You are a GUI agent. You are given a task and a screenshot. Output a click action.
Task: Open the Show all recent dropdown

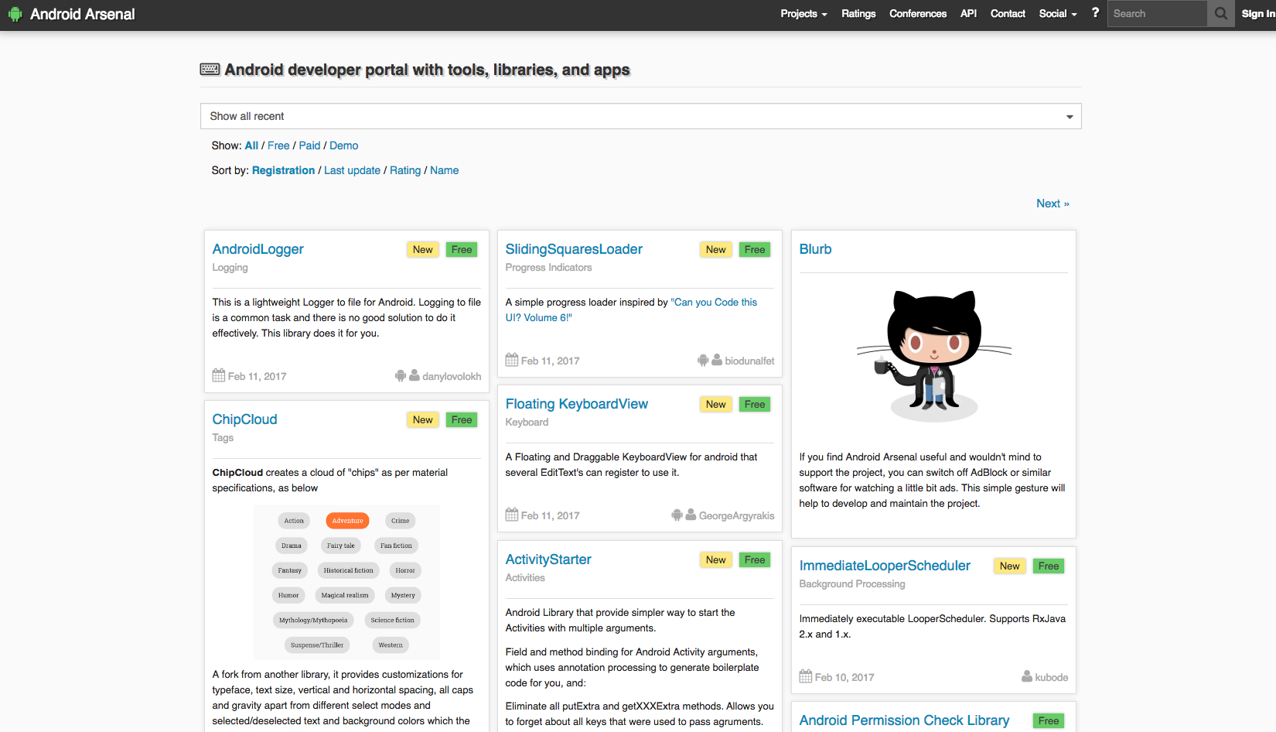point(640,116)
